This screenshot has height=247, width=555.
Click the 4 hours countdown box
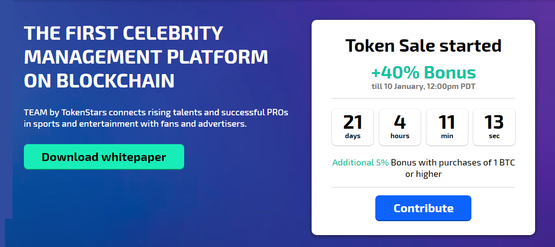400,127
